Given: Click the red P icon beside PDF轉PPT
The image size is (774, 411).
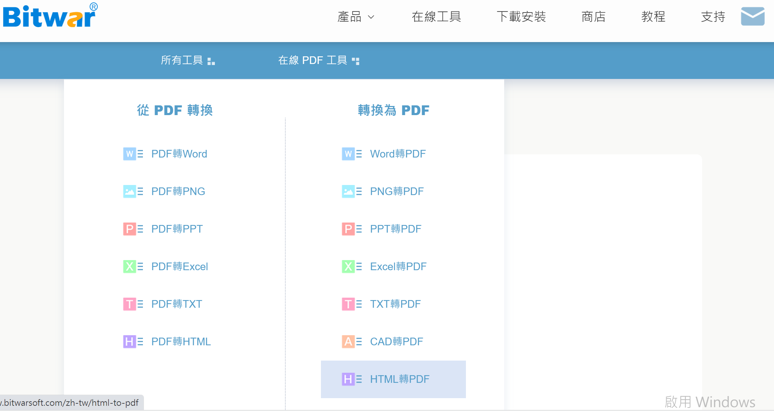Looking at the screenshot, I should 129,229.
